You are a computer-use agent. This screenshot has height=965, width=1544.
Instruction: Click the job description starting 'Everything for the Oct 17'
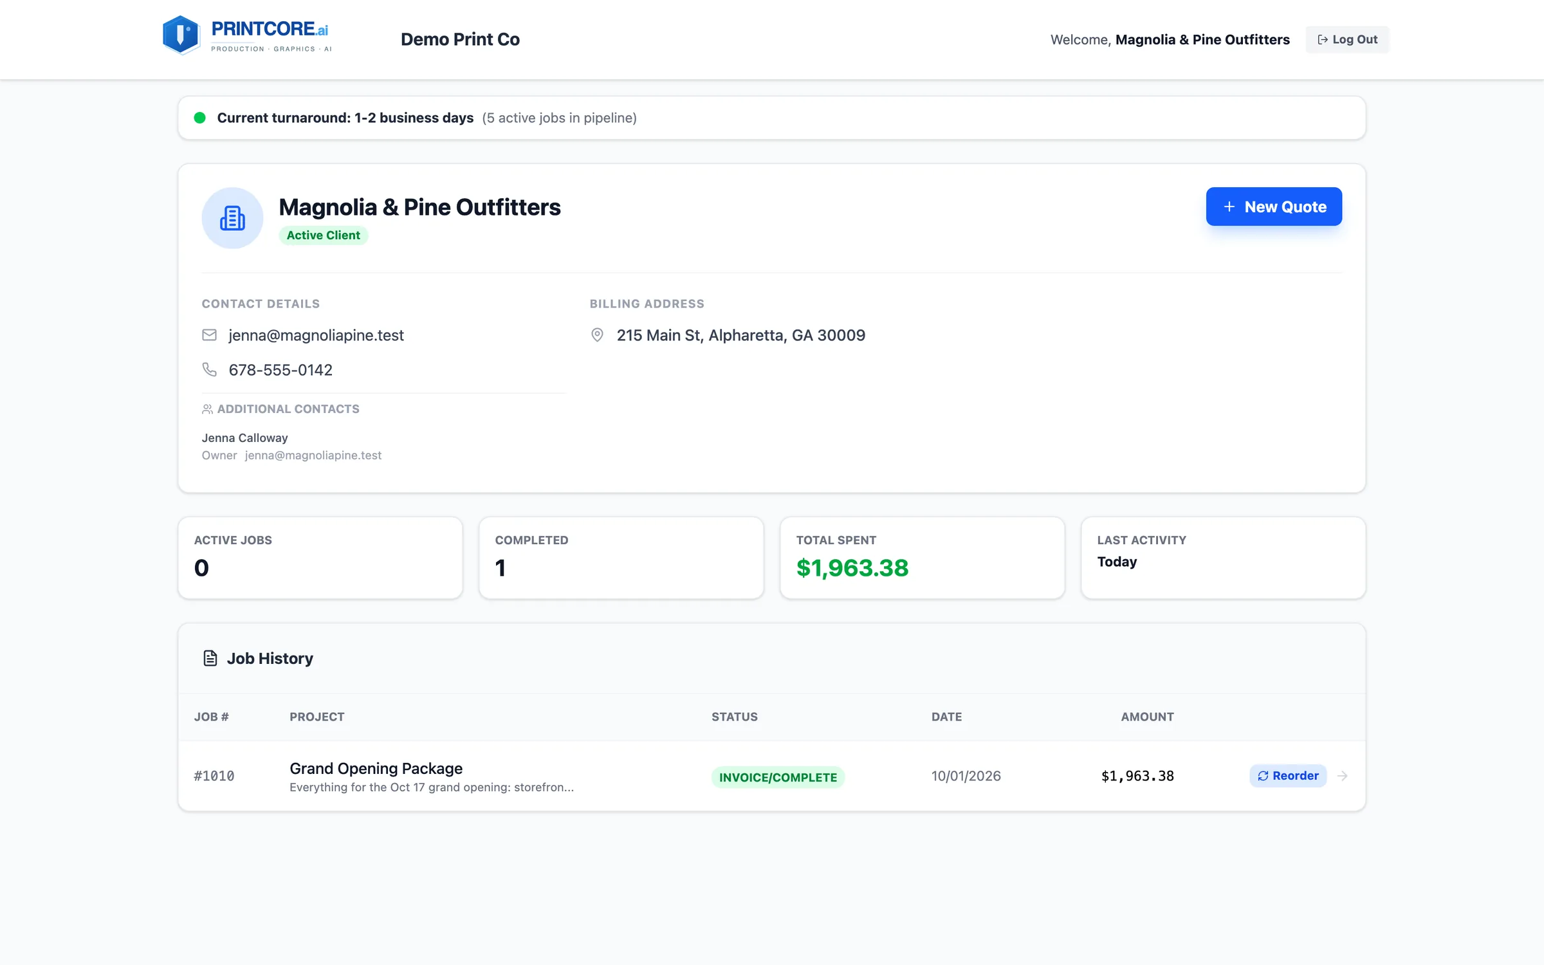click(x=432, y=787)
